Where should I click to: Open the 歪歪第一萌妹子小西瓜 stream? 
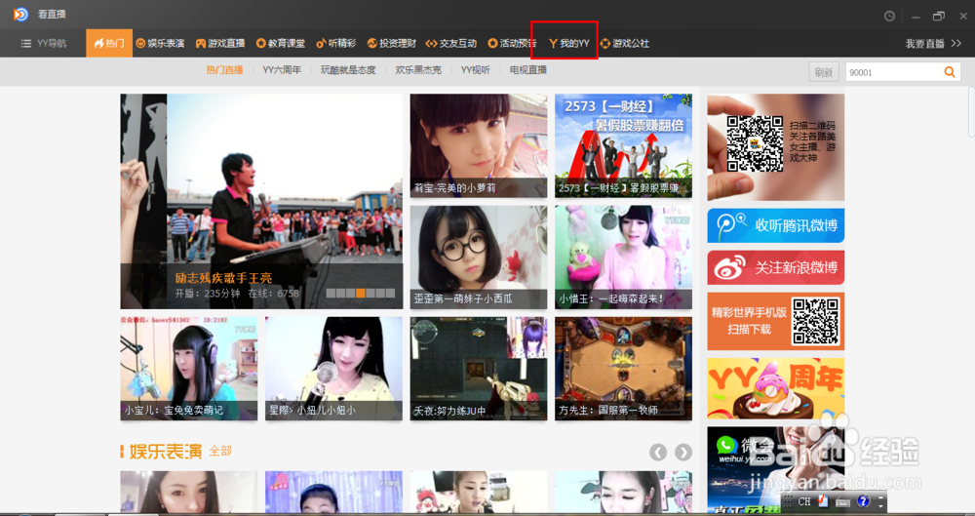pos(479,258)
